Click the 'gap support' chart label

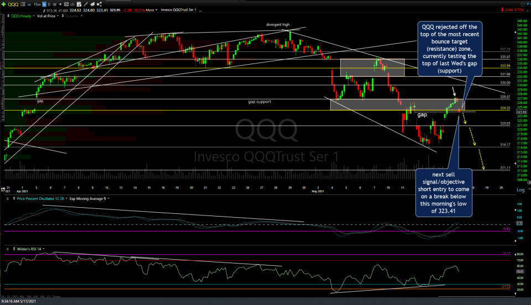coord(259,102)
